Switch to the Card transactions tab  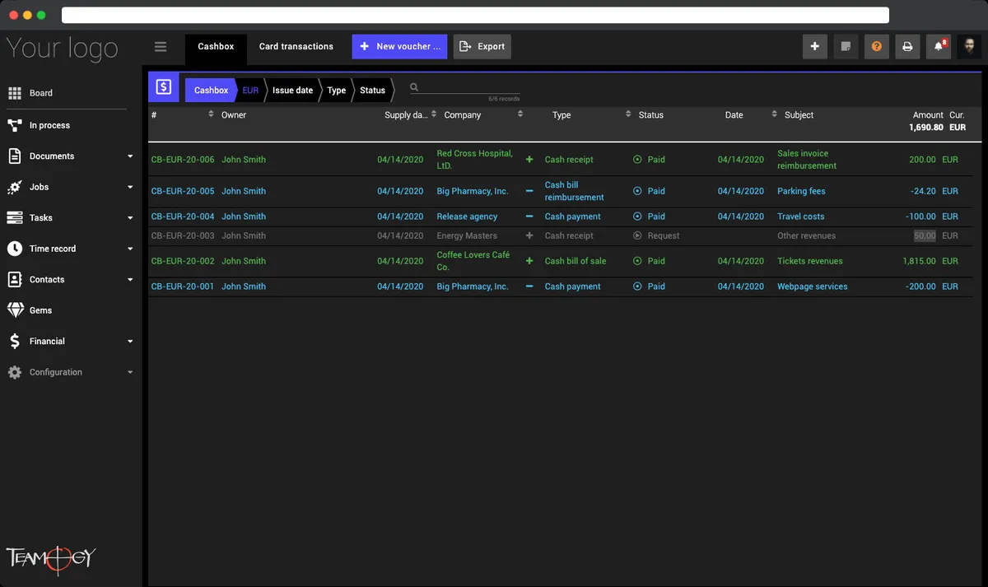coord(296,47)
